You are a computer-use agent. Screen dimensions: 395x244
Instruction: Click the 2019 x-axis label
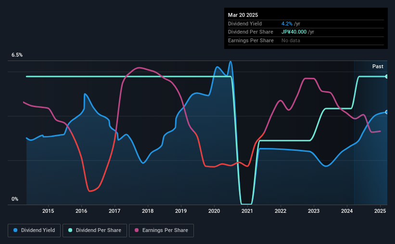coord(181,211)
